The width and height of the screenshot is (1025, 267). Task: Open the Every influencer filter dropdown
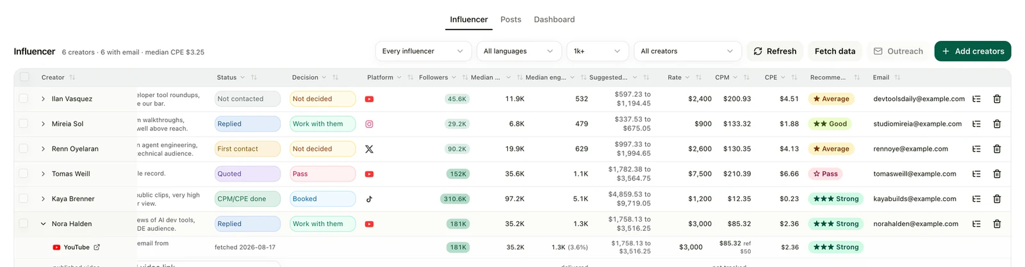(423, 51)
